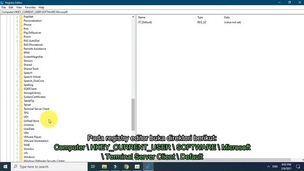Select the WAB key

27,145
